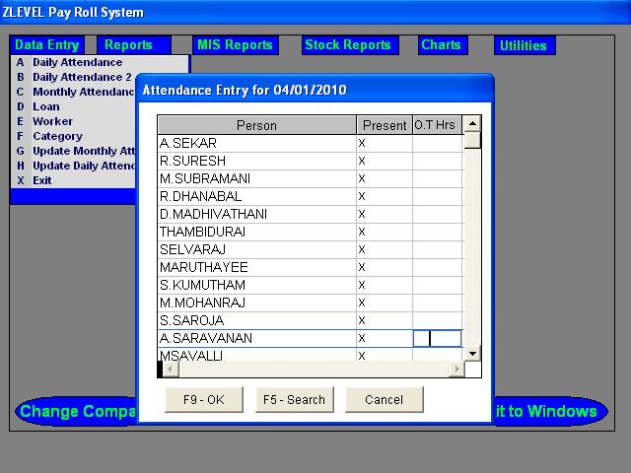
Task: Click the F5 - Search button
Action: coord(294,399)
